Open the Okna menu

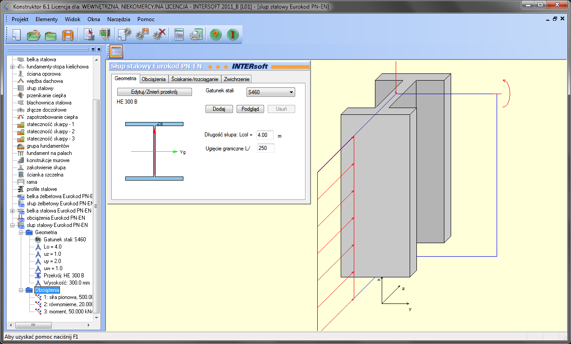coord(94,19)
